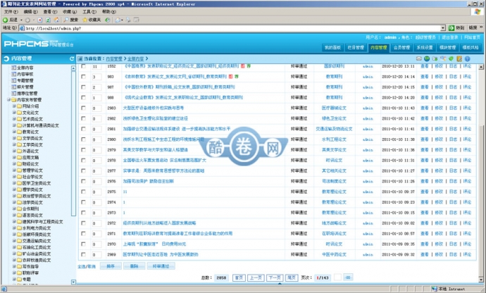This screenshot has height=293, width=486.
Task: Click the 尾页 pagination button
Action: coord(292,278)
